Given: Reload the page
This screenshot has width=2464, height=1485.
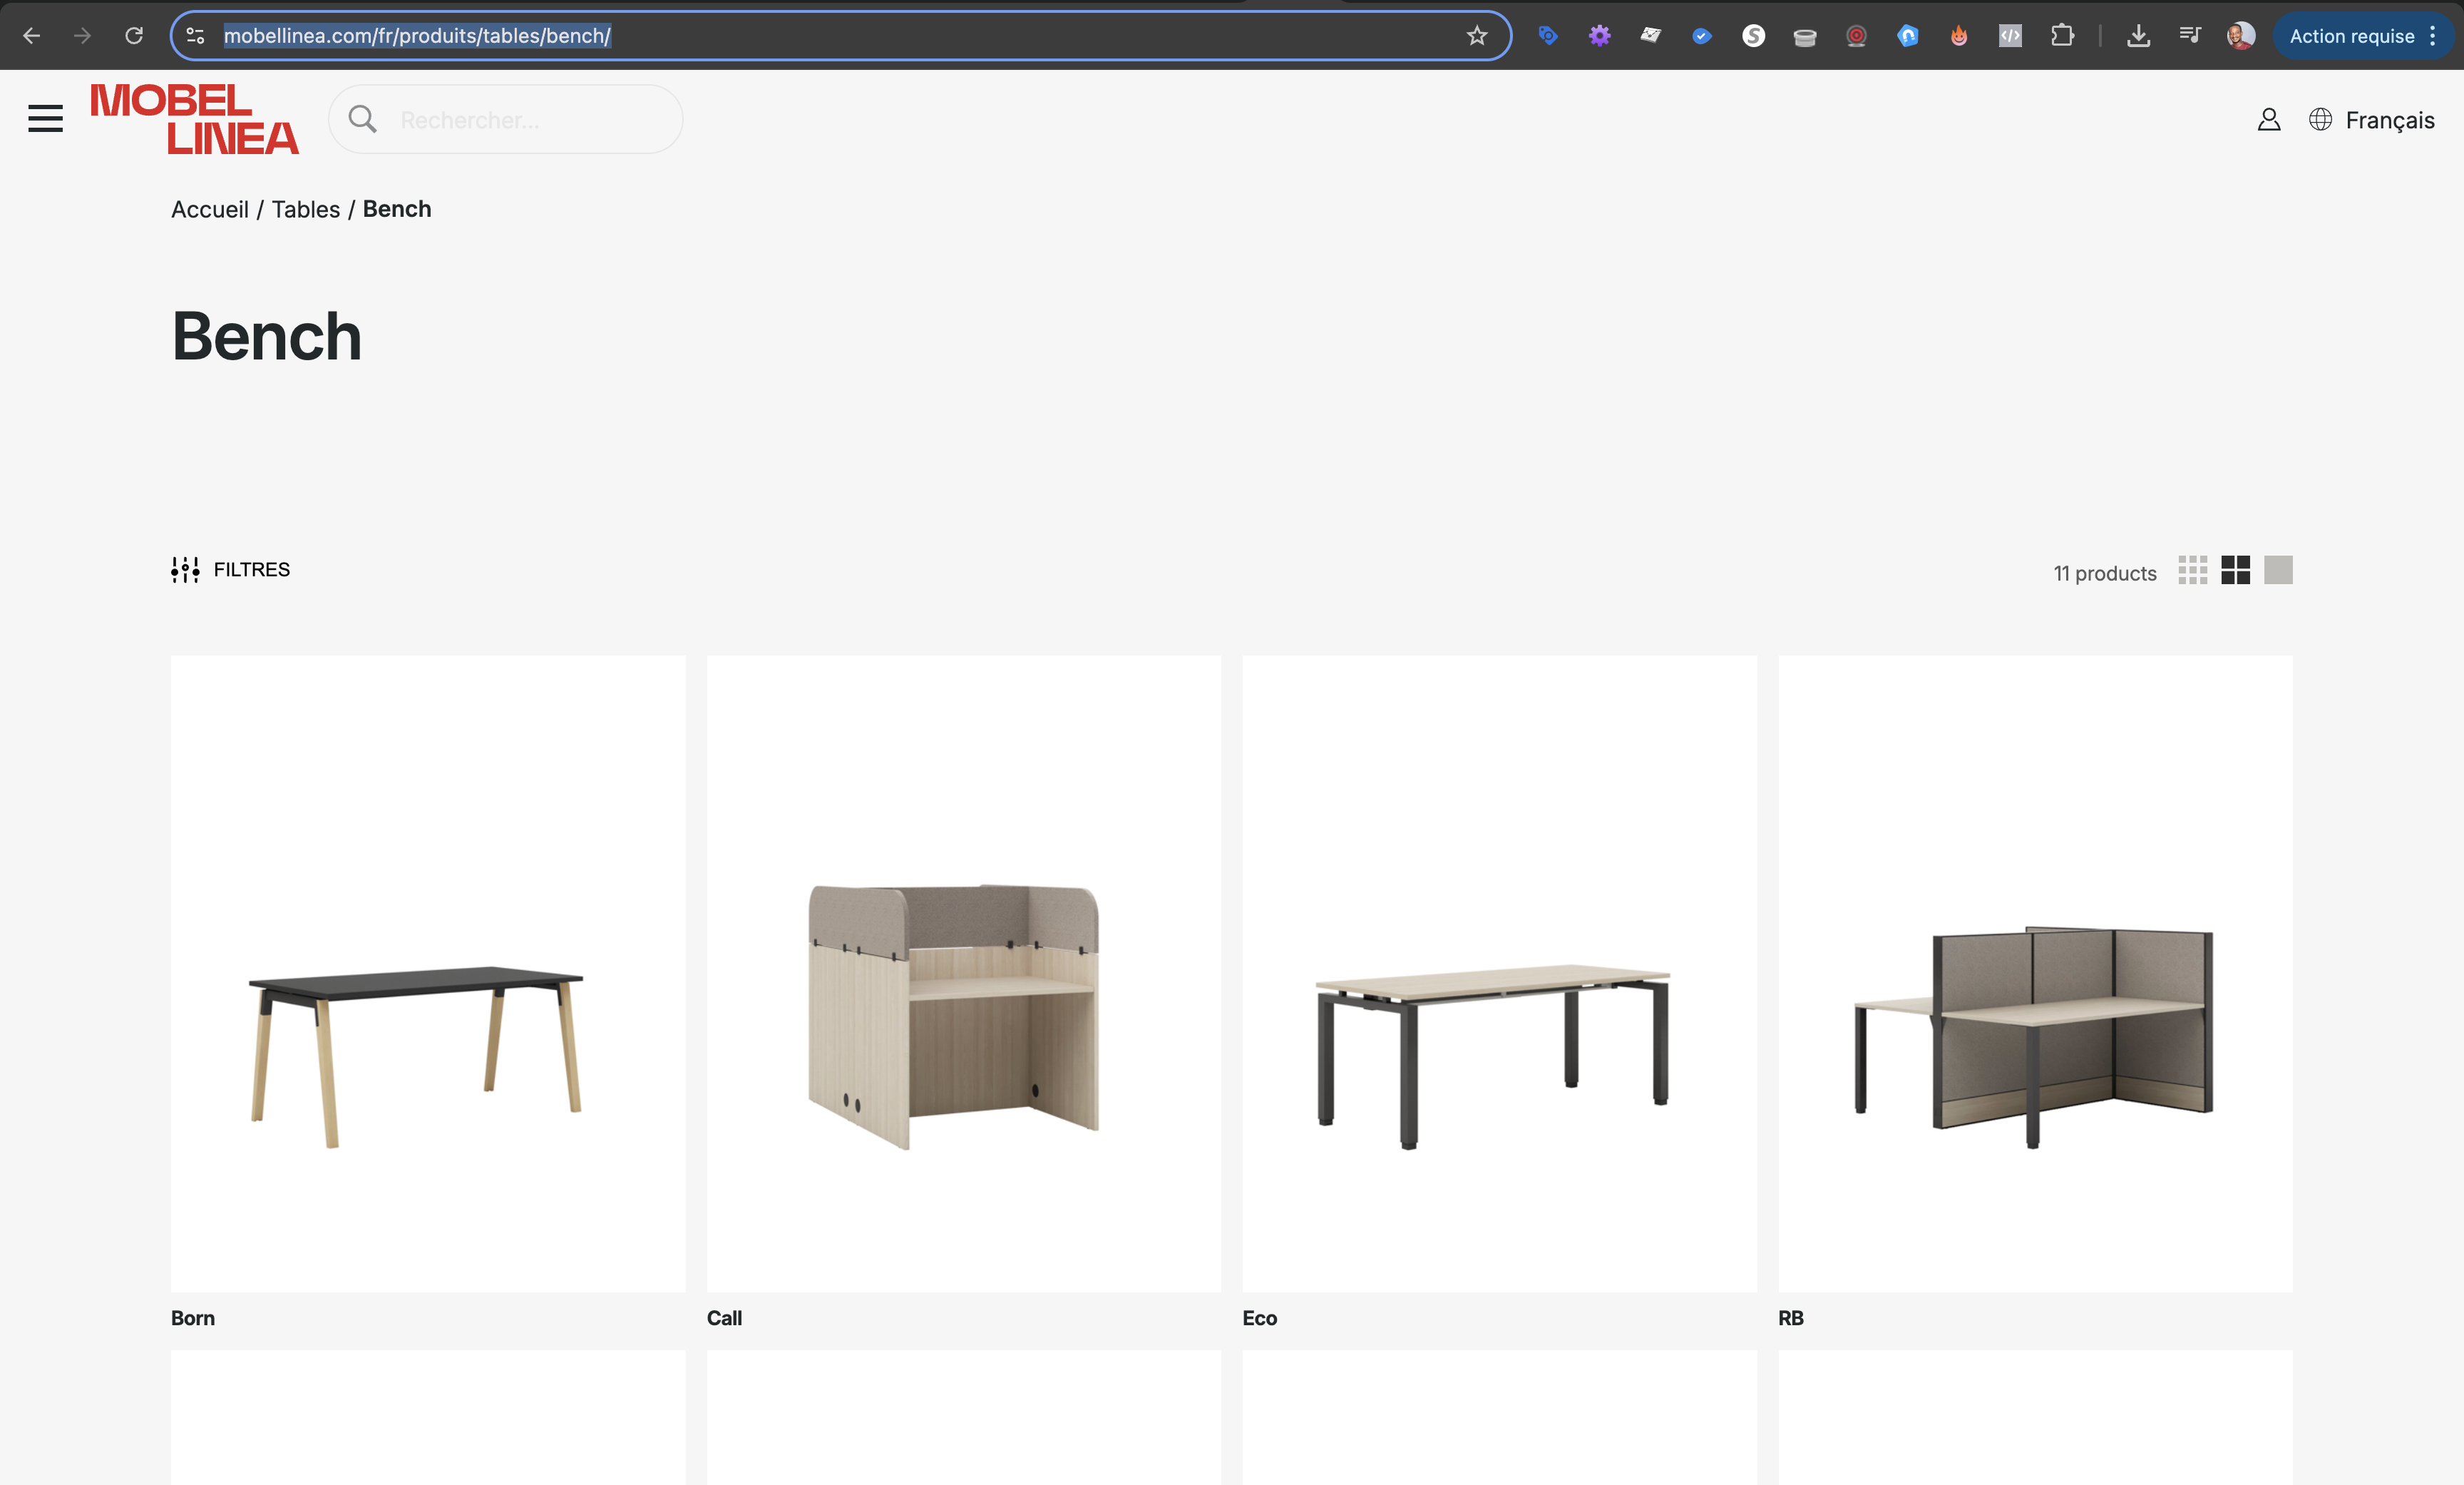Looking at the screenshot, I should click(x=134, y=36).
